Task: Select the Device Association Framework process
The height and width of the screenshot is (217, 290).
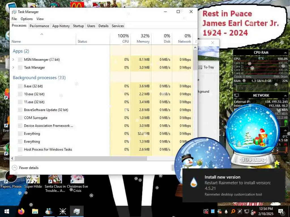Action: tap(48, 126)
